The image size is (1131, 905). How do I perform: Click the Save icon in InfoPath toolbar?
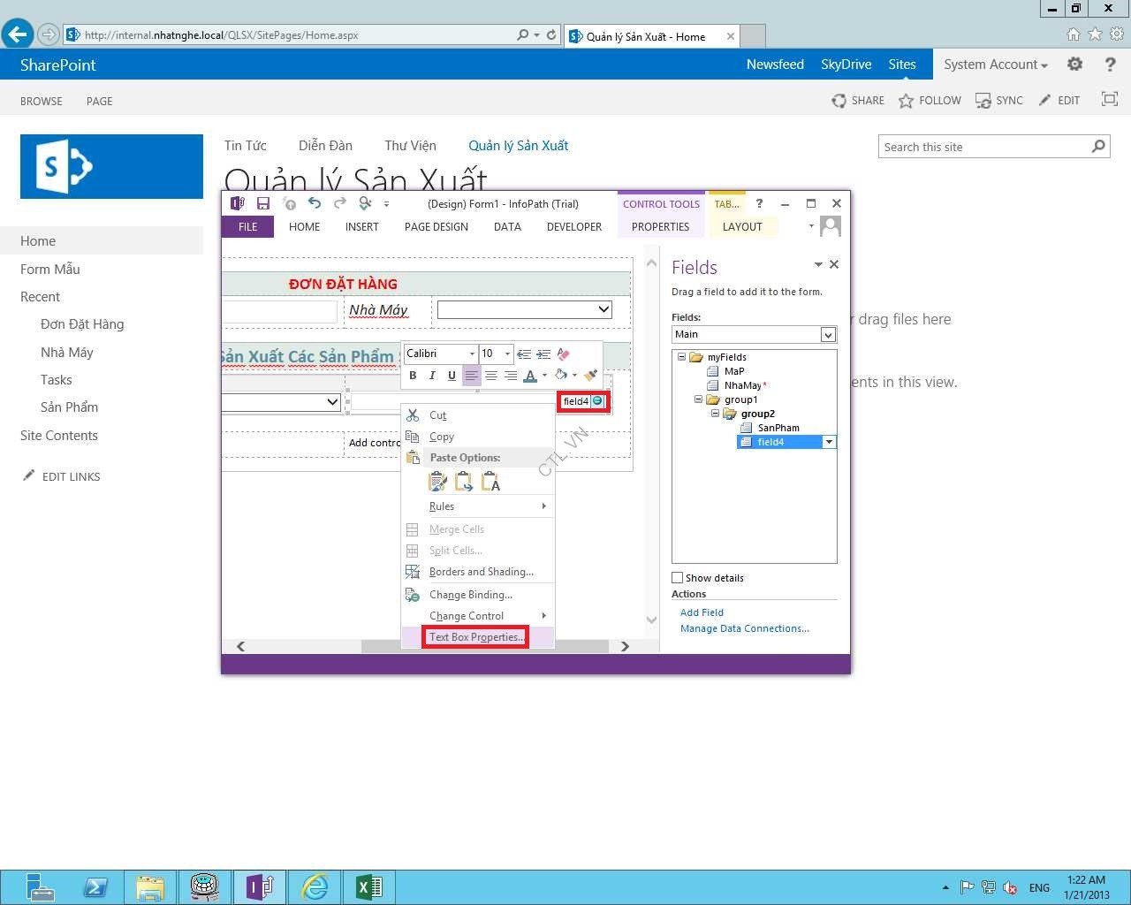click(x=263, y=203)
